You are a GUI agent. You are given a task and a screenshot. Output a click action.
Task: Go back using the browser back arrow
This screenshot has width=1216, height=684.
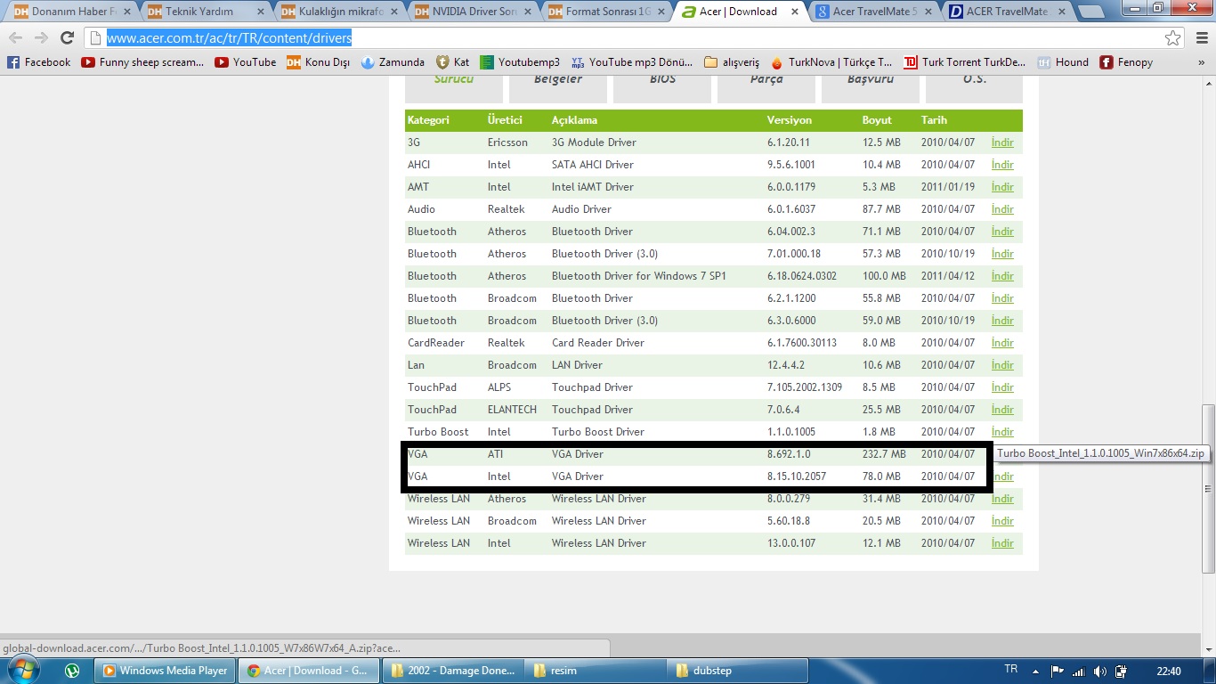15,38
